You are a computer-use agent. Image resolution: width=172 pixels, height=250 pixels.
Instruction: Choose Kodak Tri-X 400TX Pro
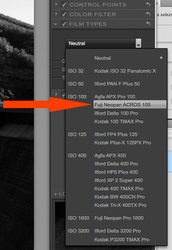click(x=120, y=205)
